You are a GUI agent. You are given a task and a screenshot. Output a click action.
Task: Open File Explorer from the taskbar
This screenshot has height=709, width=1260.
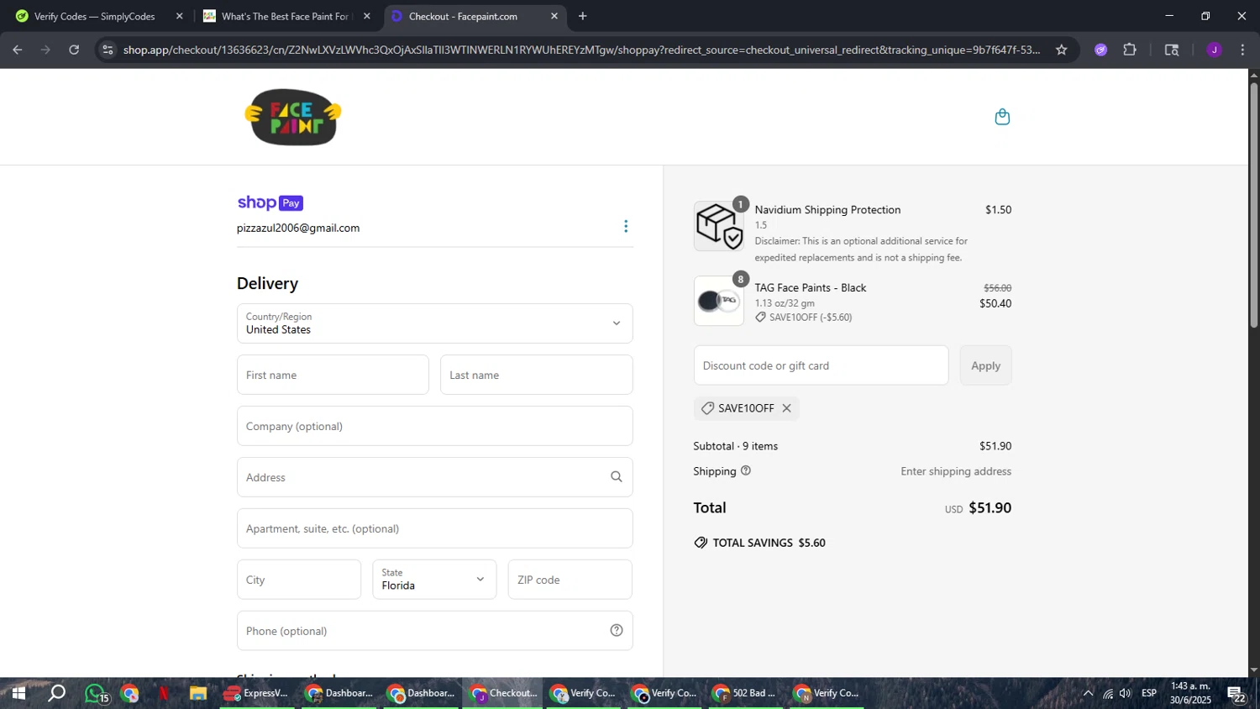pyautogui.click(x=198, y=694)
